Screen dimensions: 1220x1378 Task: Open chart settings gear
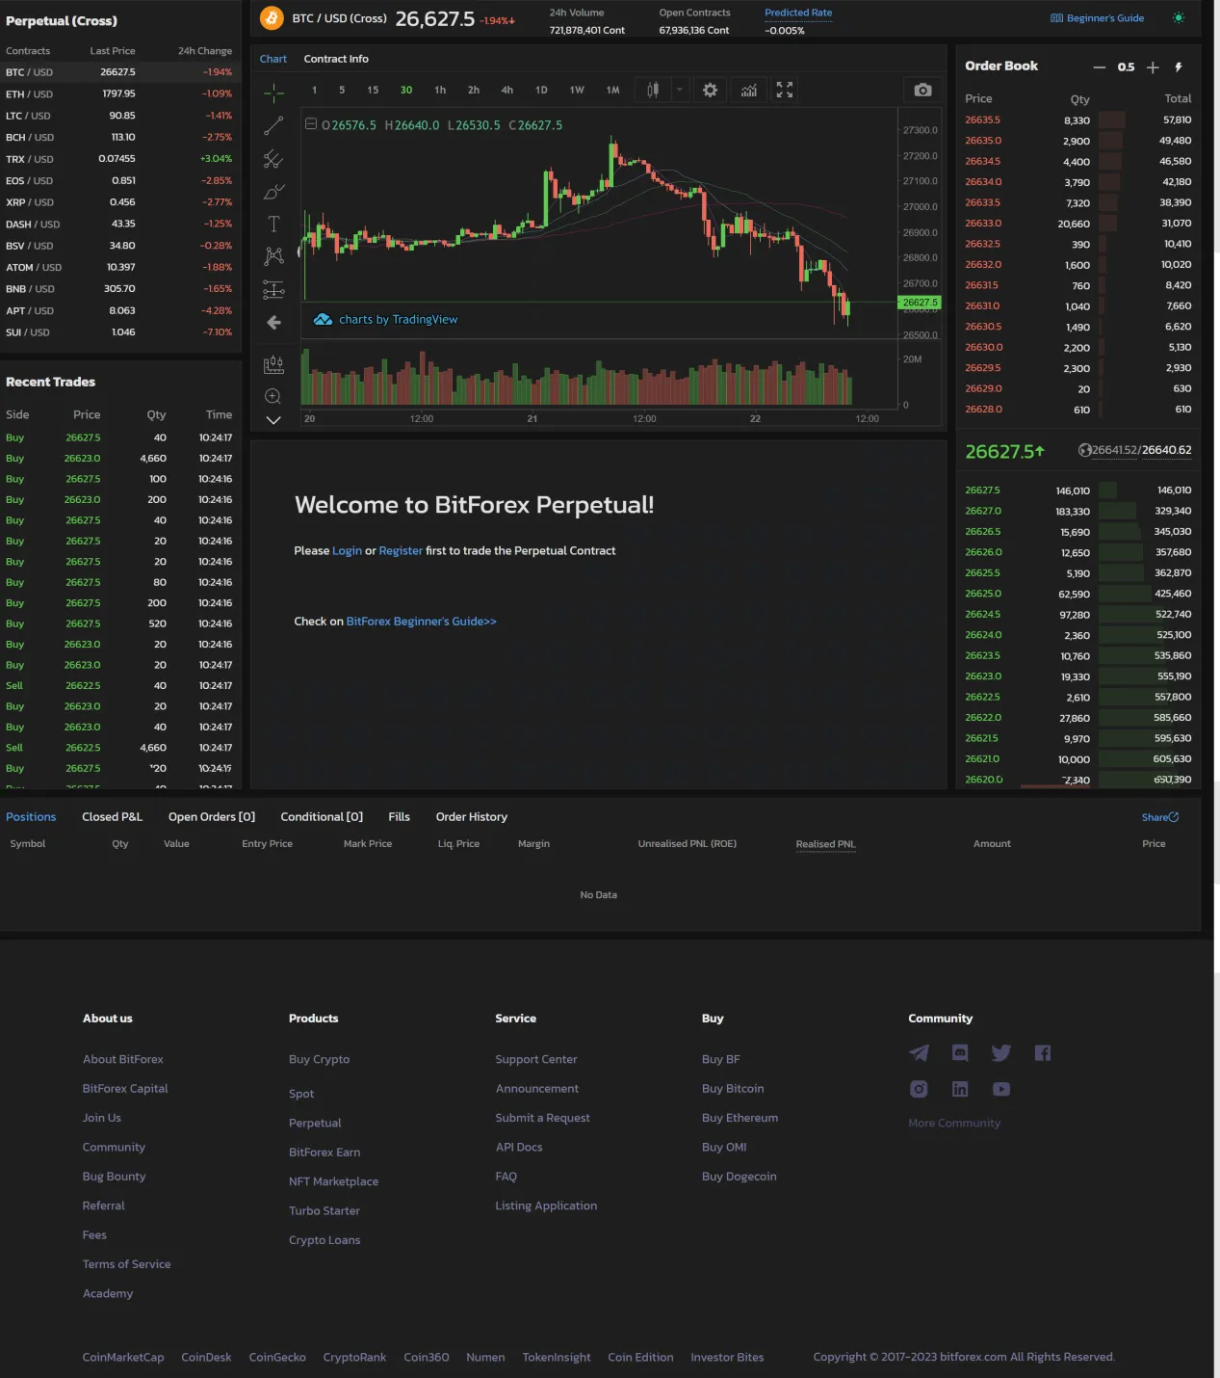tap(710, 90)
